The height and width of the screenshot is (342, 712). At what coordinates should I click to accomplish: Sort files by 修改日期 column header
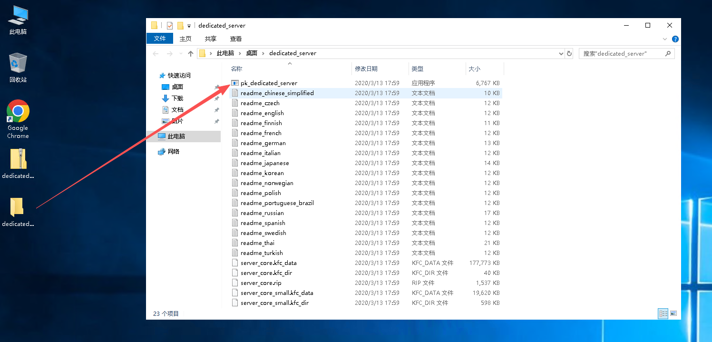click(366, 69)
